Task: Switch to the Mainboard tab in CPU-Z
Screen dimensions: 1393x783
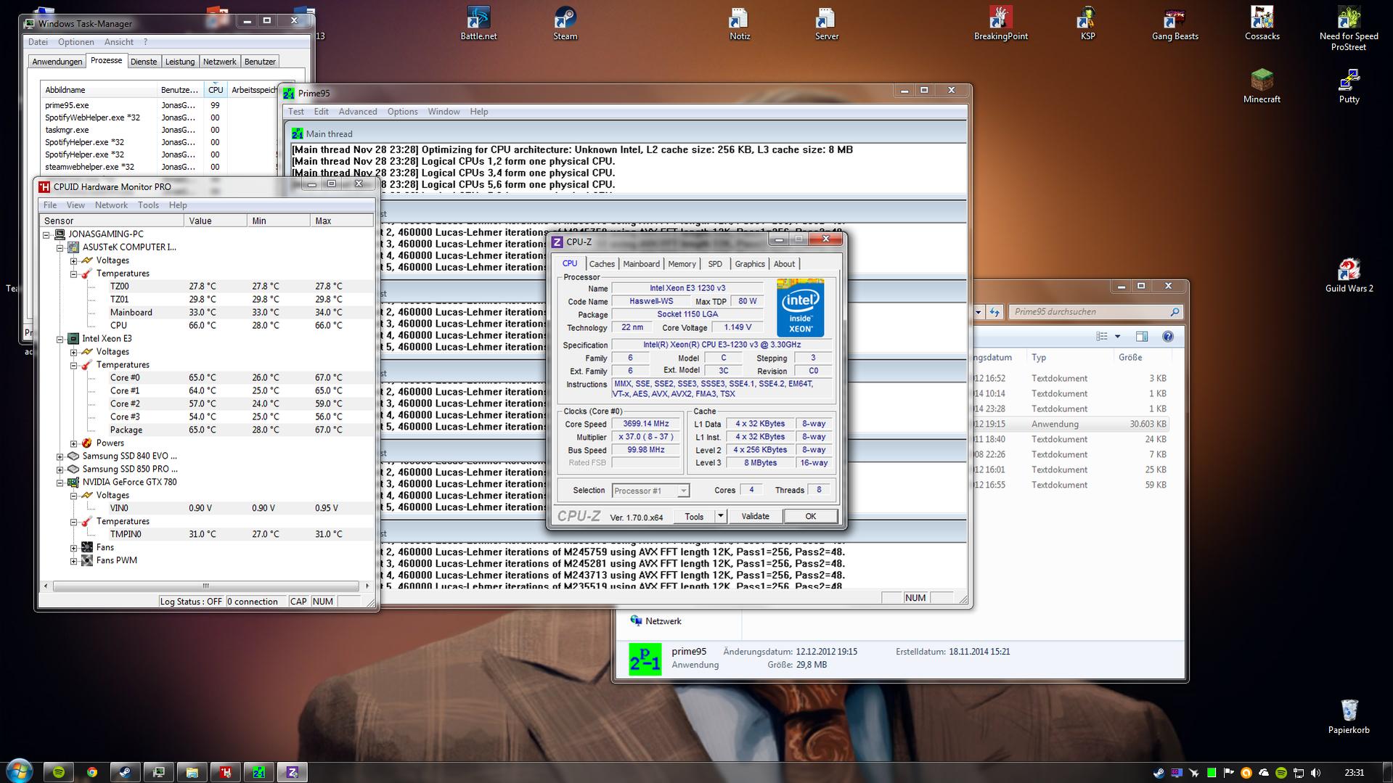Action: (641, 264)
